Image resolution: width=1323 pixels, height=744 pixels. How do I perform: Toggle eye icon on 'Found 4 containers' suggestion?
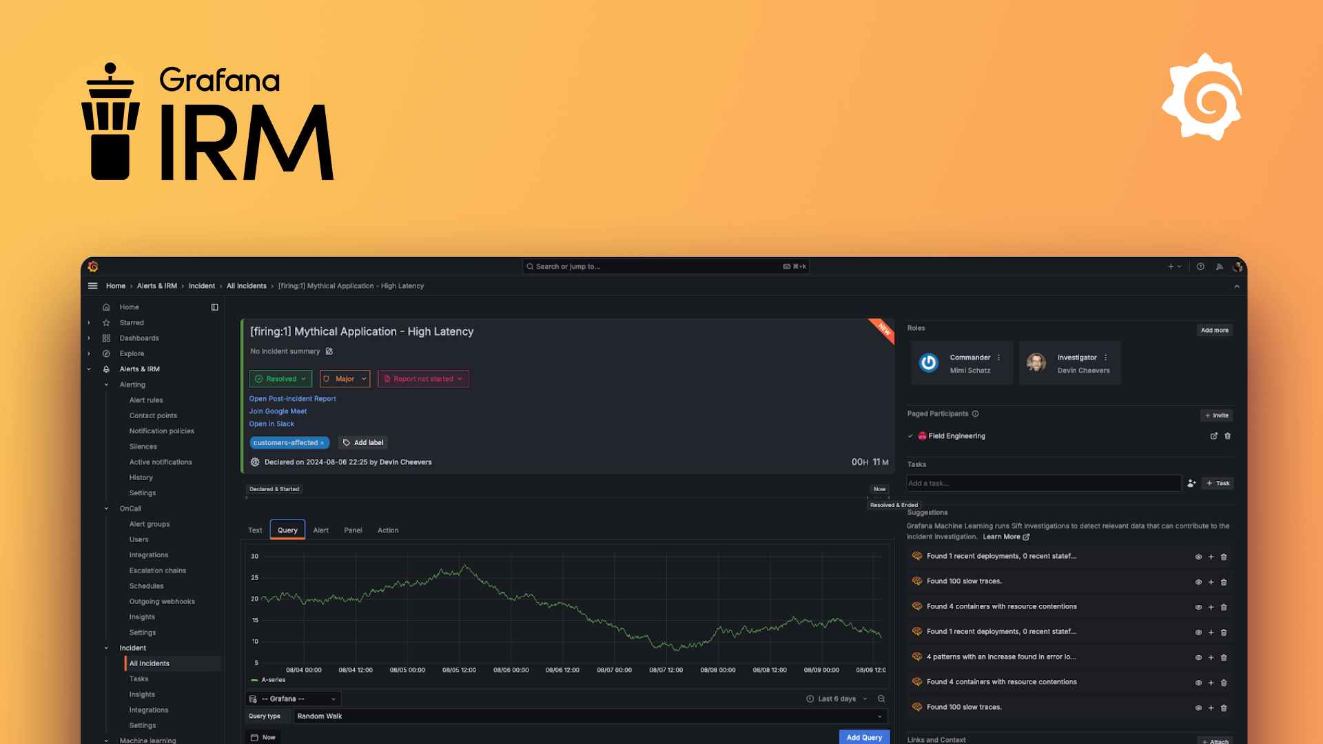pyautogui.click(x=1198, y=607)
